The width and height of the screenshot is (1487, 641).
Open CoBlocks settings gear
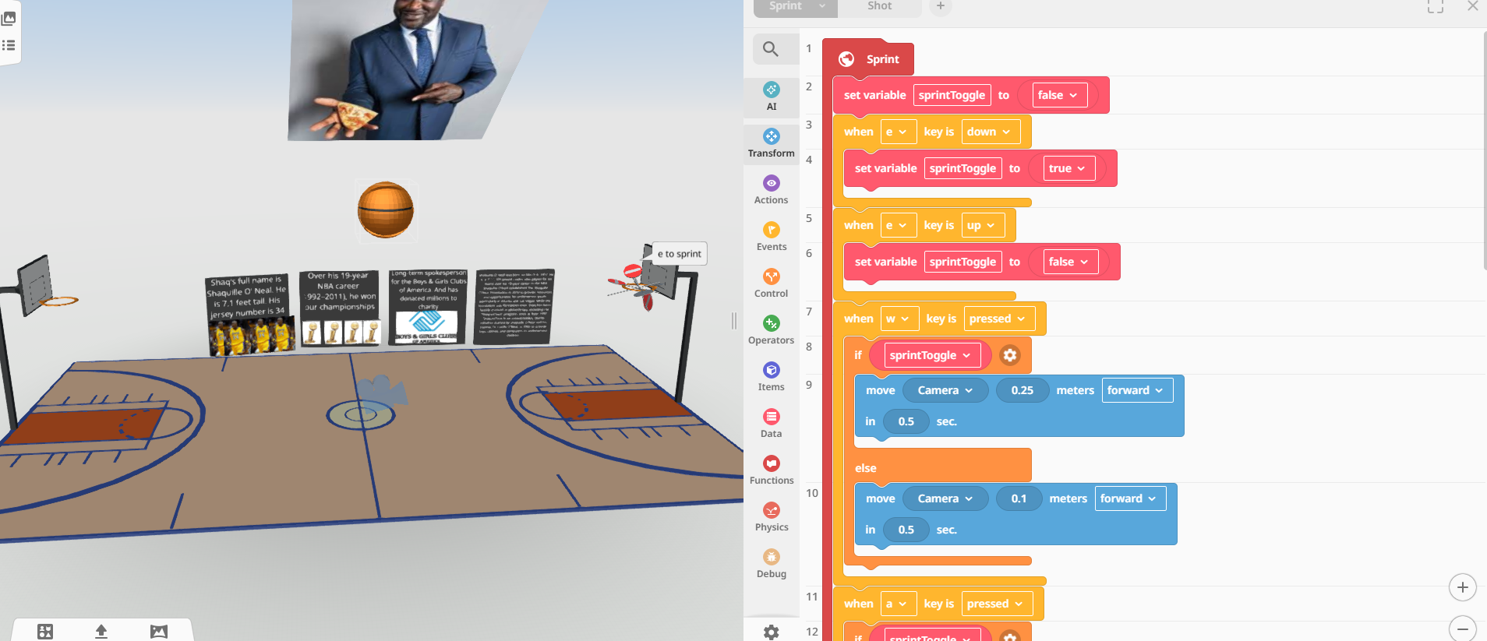coord(771,632)
